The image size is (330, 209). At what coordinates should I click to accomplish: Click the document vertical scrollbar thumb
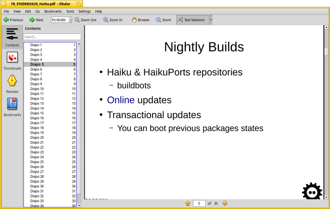(326, 52)
